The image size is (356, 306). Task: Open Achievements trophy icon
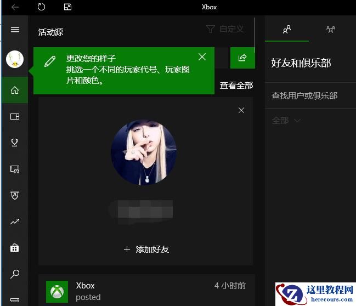(14, 143)
